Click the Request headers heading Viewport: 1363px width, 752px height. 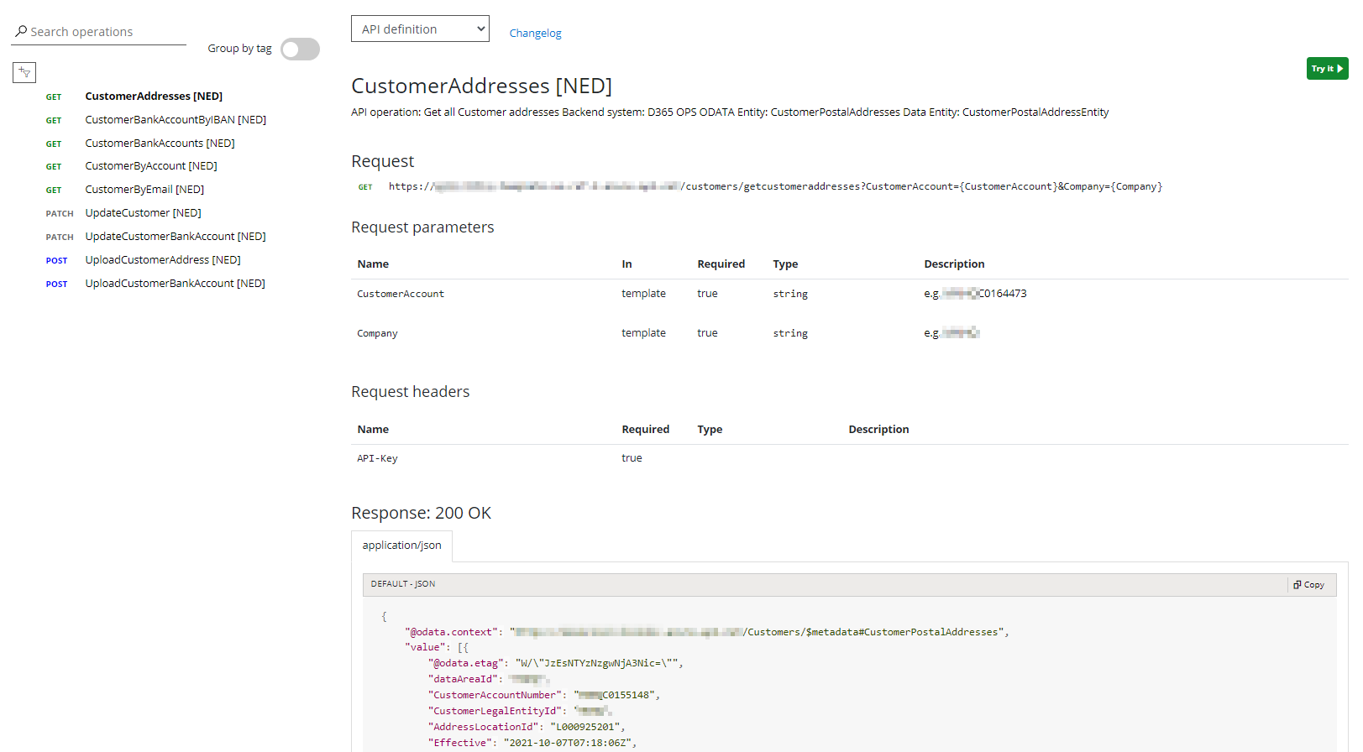(x=410, y=392)
